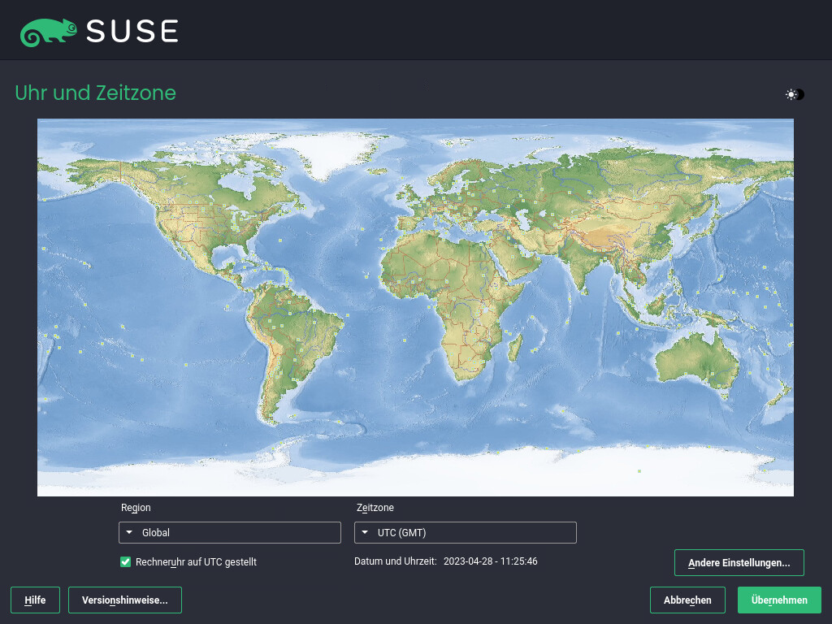Screen dimensions: 832x624
Task: Confirm with the Übernehmen button
Action: tap(779, 600)
